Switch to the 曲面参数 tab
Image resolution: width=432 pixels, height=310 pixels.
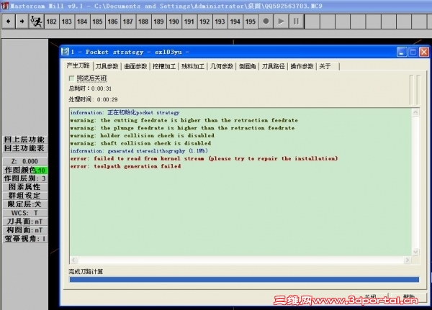point(135,66)
